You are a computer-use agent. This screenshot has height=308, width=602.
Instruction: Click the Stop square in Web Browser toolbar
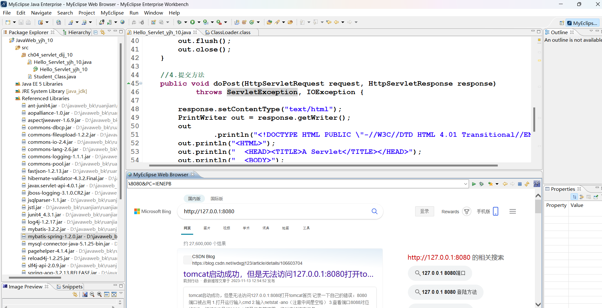(520, 184)
